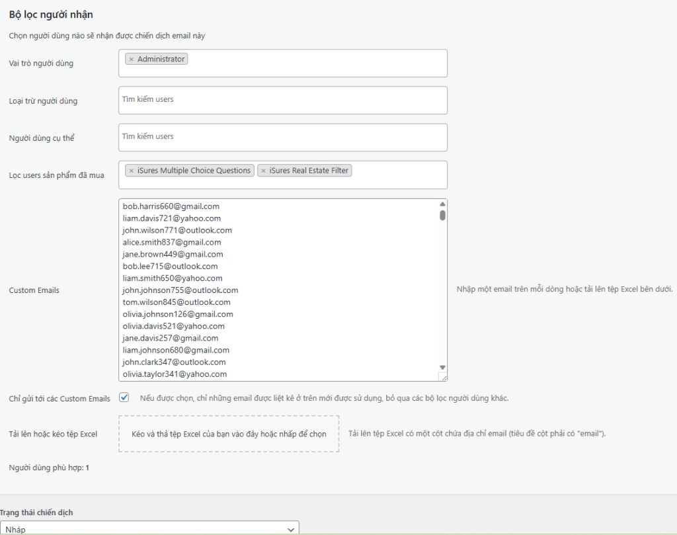Click the 'Loại trừ người dùng' search field
This screenshot has width=677, height=535.
[x=283, y=100]
